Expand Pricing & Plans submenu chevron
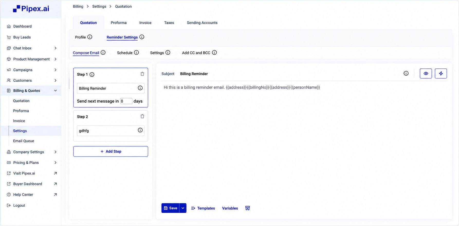459x226 pixels. click(x=56, y=163)
